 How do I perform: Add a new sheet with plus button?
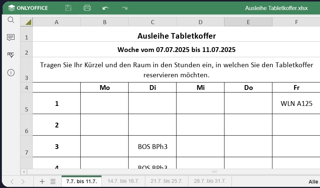(42, 181)
